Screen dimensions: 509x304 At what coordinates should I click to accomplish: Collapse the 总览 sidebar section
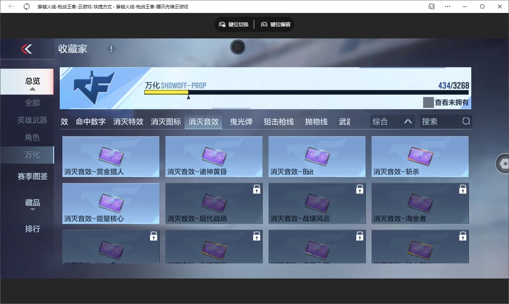click(32, 89)
